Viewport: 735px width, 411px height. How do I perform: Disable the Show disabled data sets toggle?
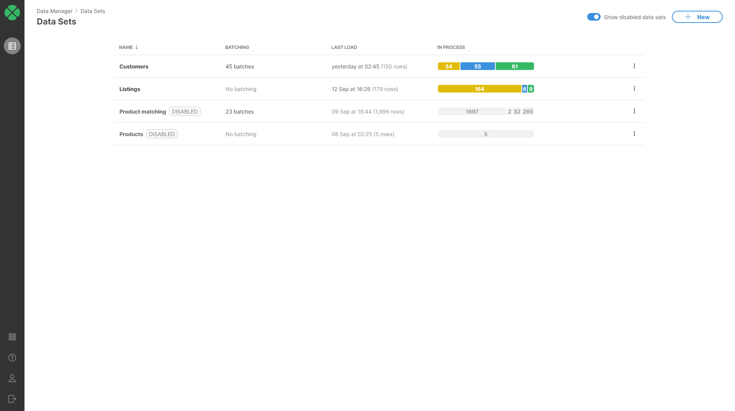pyautogui.click(x=594, y=17)
